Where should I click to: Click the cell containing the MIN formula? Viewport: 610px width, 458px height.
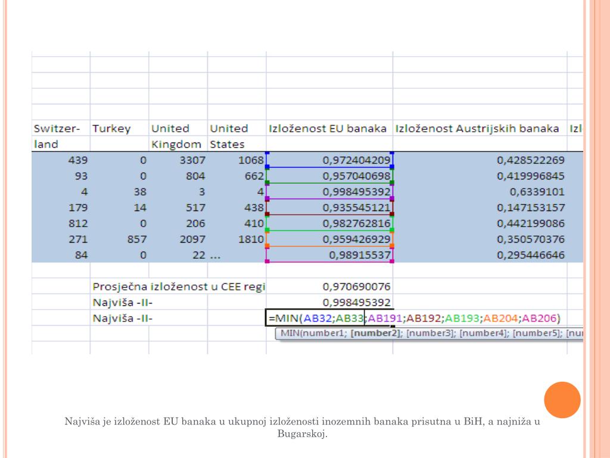(329, 318)
